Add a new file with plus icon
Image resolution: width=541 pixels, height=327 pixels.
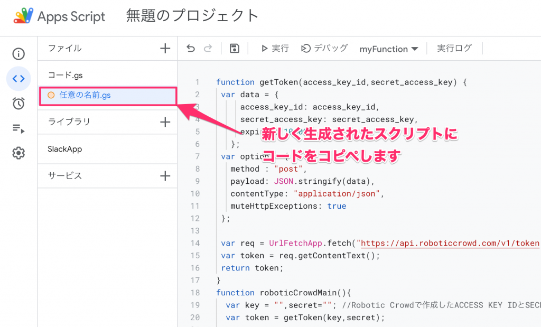pos(165,48)
